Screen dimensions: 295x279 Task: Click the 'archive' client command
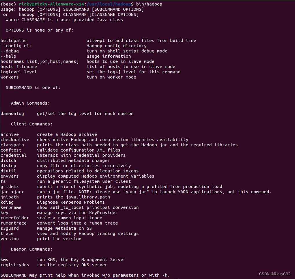click(x=10, y=134)
